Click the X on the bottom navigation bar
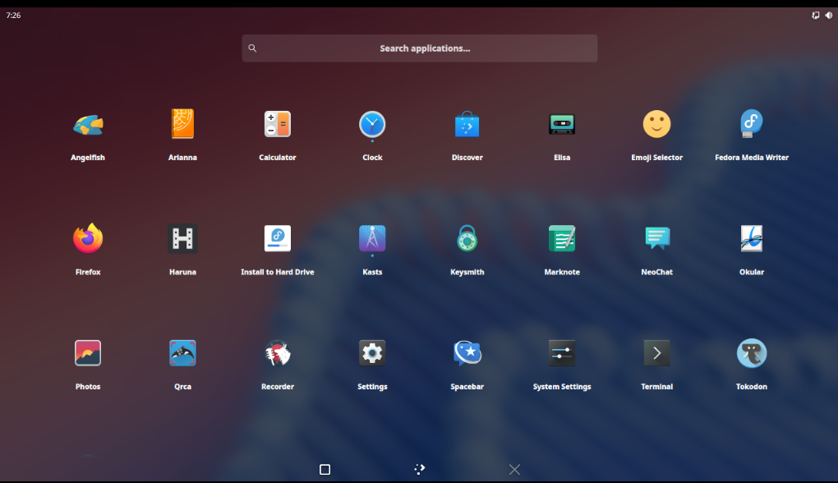The image size is (838, 483). (514, 469)
